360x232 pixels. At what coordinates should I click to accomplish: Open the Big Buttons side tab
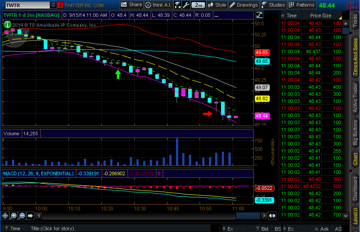pyautogui.click(x=355, y=133)
